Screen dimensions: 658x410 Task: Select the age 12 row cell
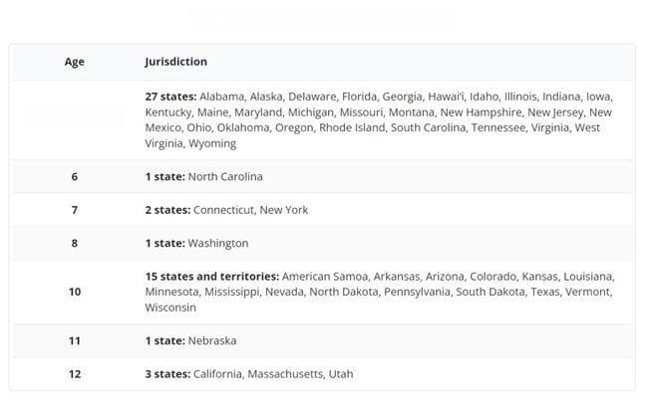[75, 374]
